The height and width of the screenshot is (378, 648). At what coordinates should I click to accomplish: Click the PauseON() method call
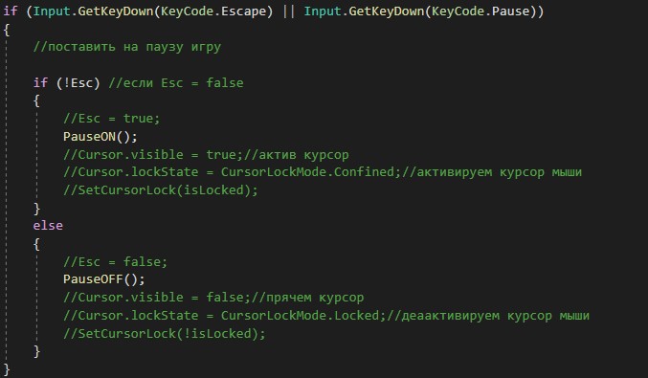pyautogui.click(x=100, y=136)
